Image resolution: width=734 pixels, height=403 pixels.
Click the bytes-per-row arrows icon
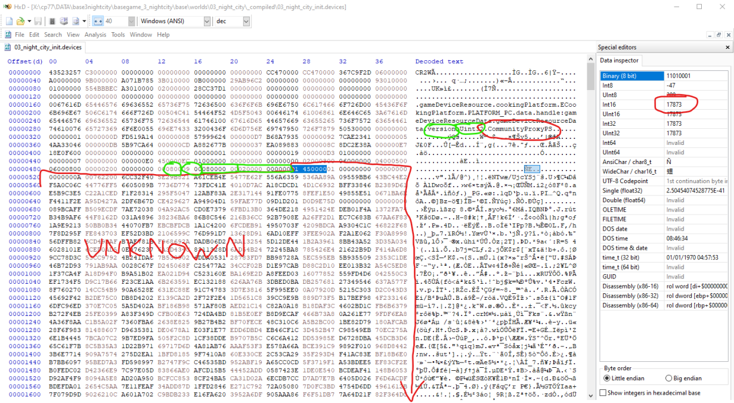[98, 20]
